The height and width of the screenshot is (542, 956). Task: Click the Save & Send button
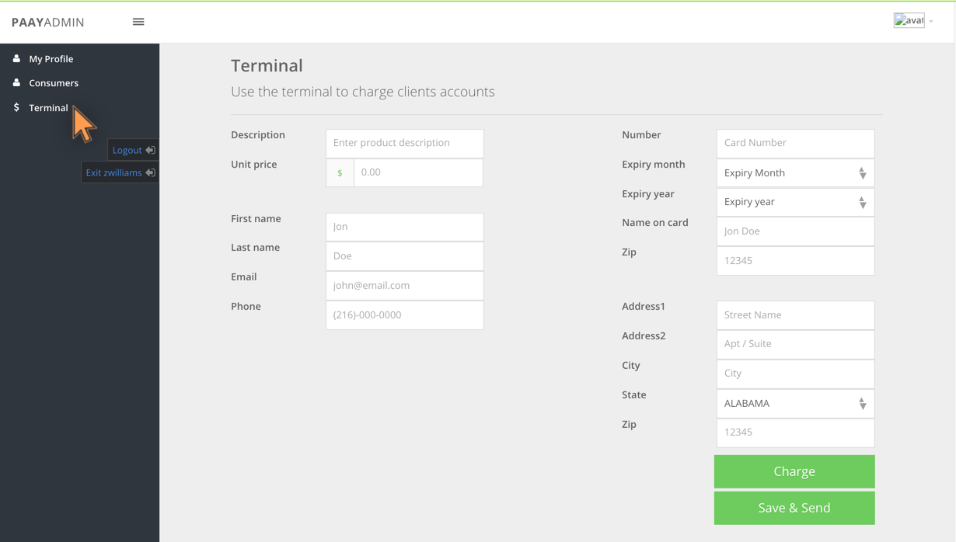point(794,508)
